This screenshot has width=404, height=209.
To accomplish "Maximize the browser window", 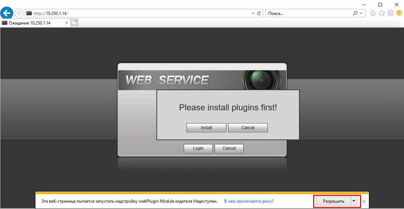I will 380,4.
